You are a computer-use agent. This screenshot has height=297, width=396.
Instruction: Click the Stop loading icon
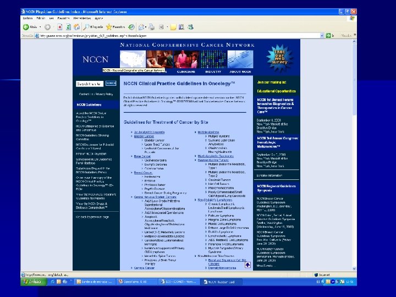pyautogui.click(x=59, y=27)
